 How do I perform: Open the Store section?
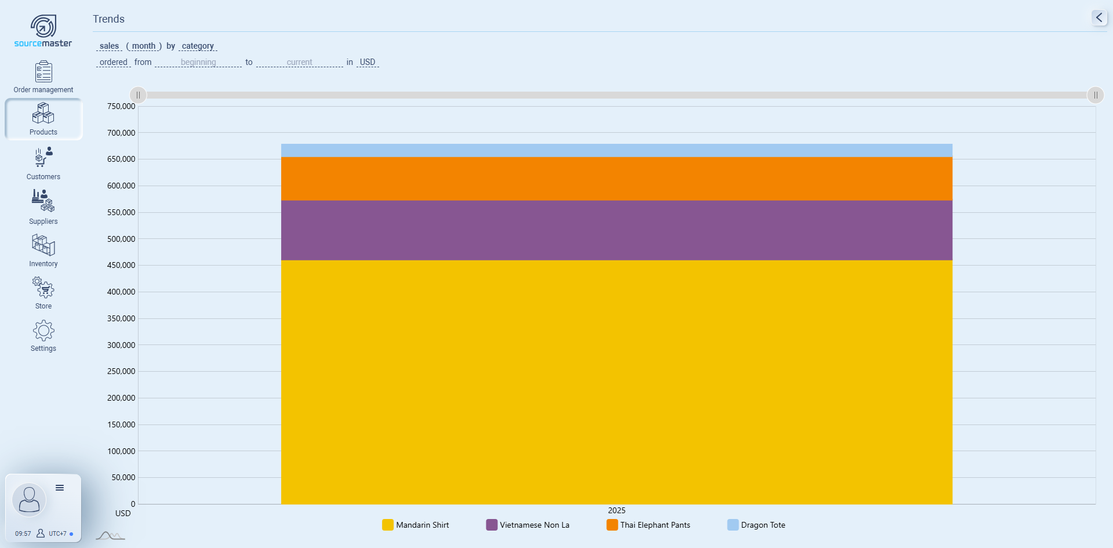[x=43, y=293]
